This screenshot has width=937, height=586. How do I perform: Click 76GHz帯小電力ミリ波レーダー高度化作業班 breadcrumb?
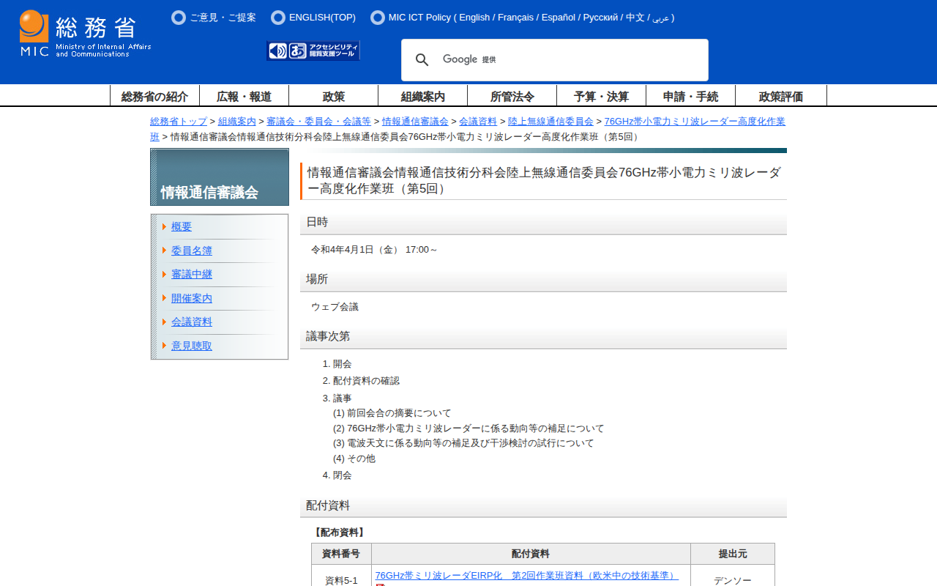click(695, 122)
